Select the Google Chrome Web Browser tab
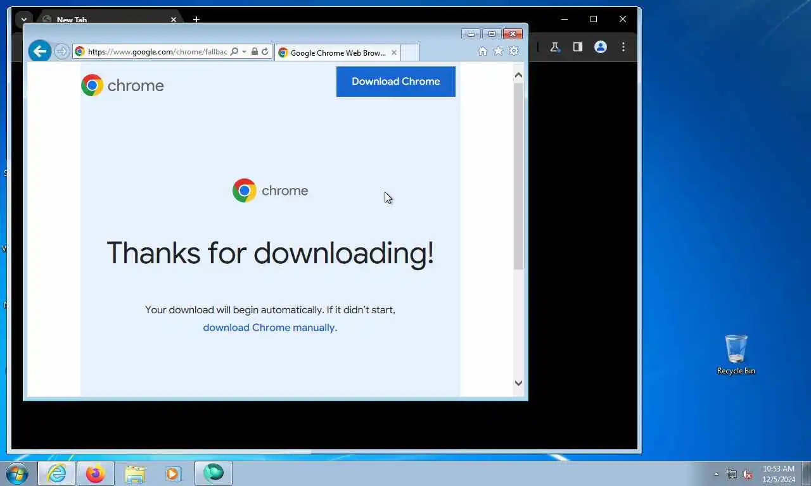Image resolution: width=811 pixels, height=486 pixels. click(x=338, y=53)
